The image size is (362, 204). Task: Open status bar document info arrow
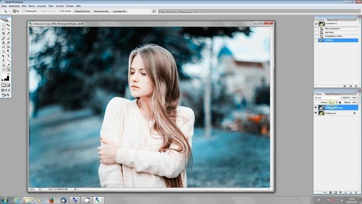coord(75,189)
